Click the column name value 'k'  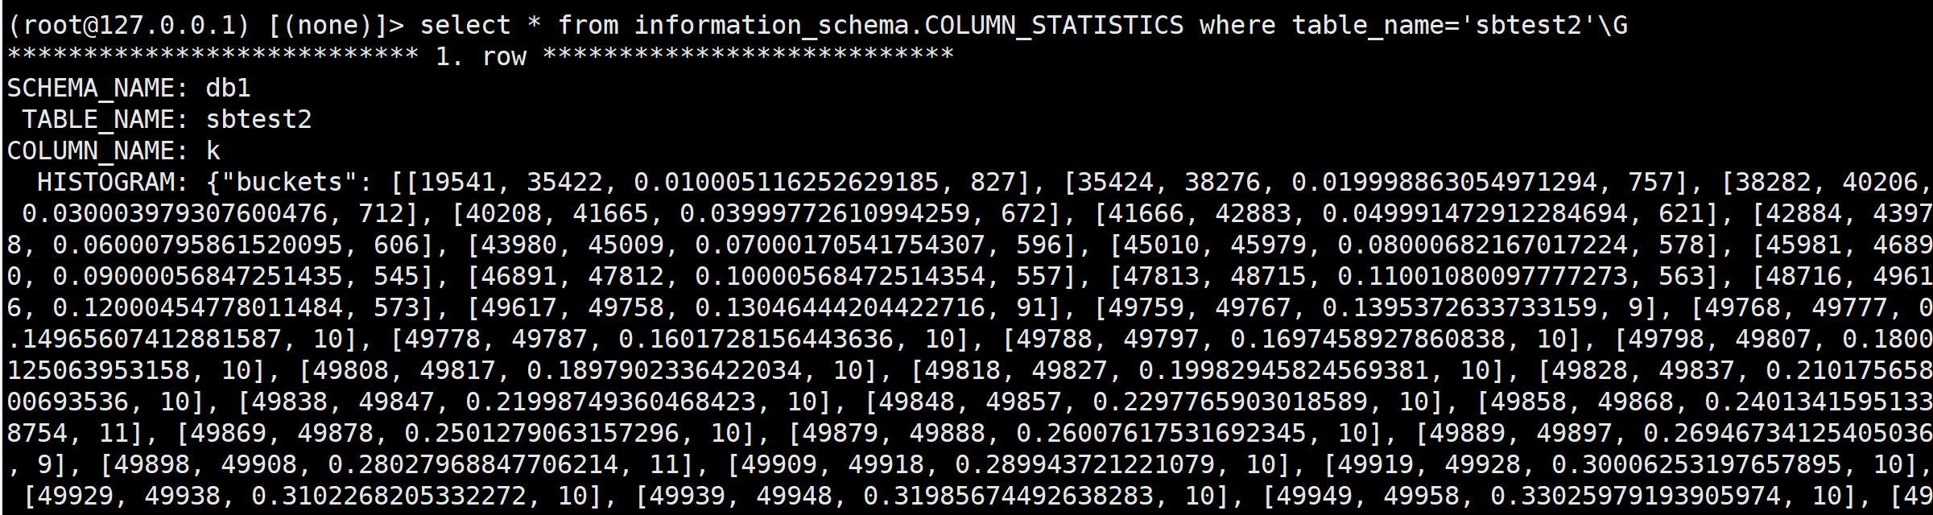213,151
